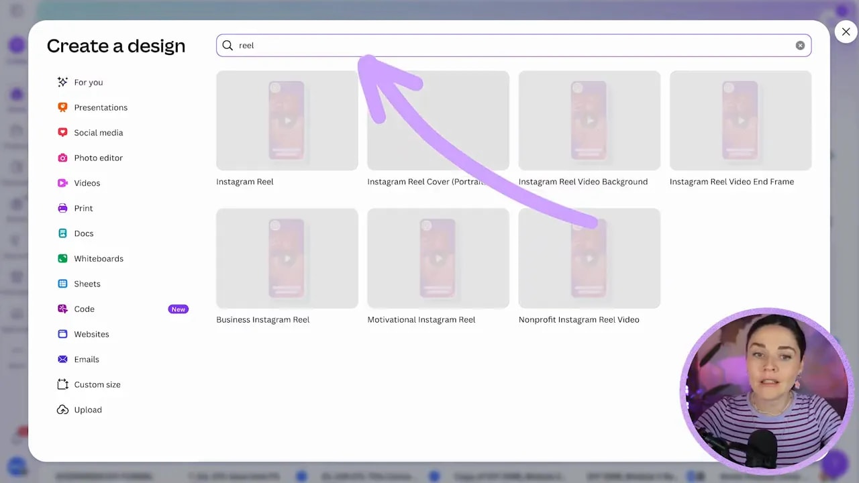Click Nonprofit Instagram Reel Video title
859x483 pixels.
tap(579, 319)
